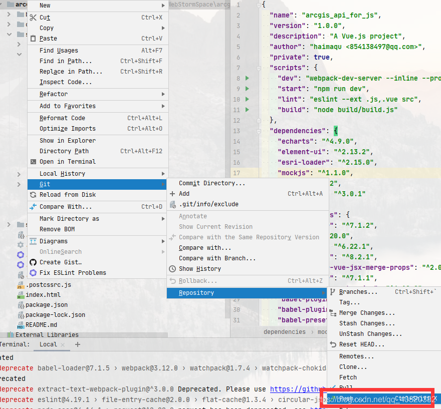Choose Stash Changes entry
The height and width of the screenshot is (409, 441).
(x=384, y=323)
